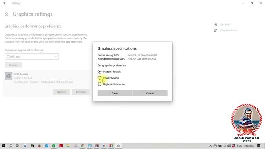Open the Get help link
The width and height of the screenshot is (265, 149).
click(225, 24)
